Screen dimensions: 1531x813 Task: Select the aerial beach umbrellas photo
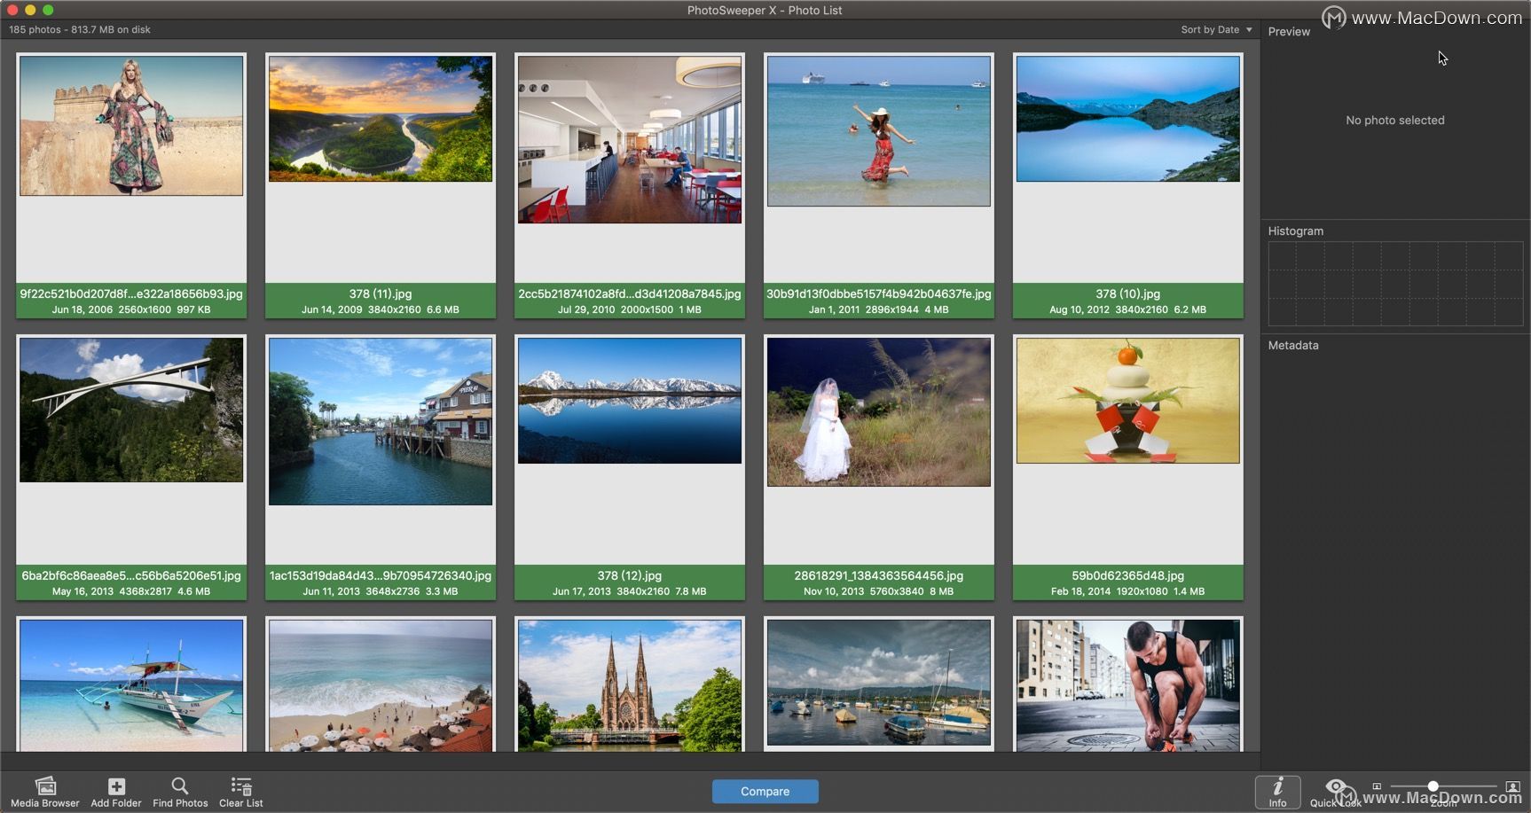click(381, 685)
